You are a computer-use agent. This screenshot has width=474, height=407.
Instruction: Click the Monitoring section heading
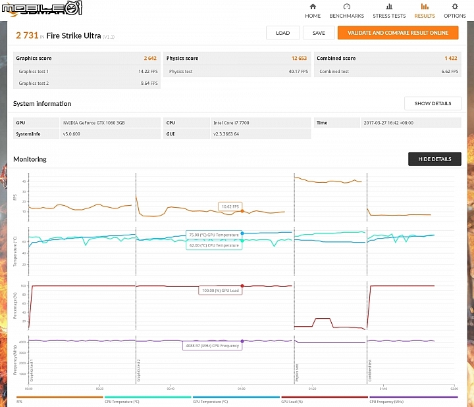point(30,159)
